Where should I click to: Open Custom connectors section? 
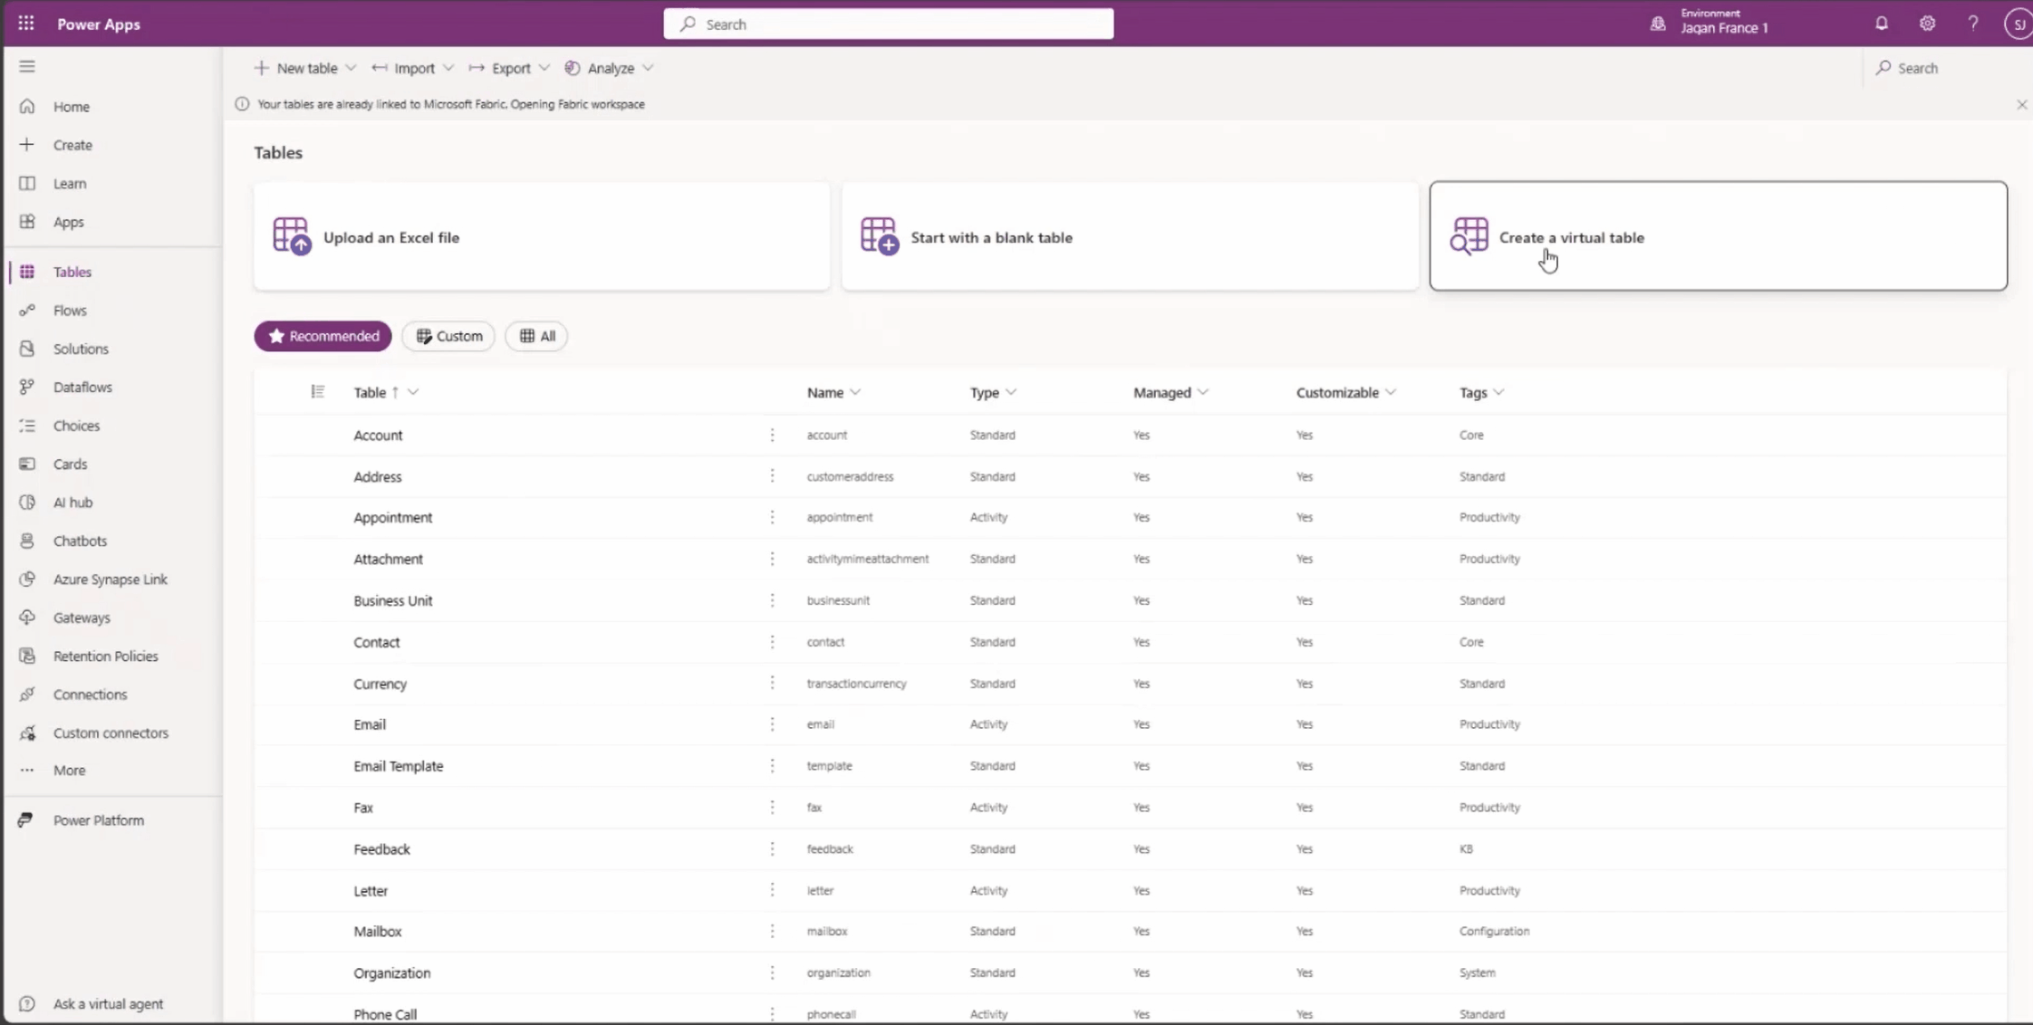(111, 733)
